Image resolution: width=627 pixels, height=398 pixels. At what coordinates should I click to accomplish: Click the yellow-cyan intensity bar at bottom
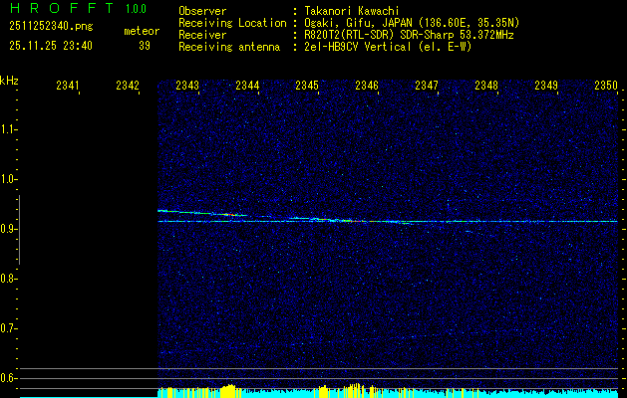(x=389, y=392)
